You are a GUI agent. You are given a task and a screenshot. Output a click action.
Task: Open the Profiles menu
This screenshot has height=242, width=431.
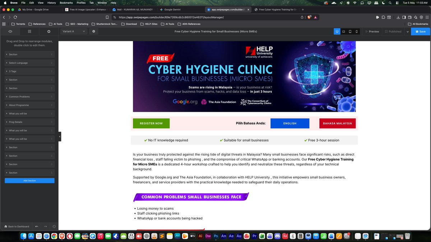81,3
